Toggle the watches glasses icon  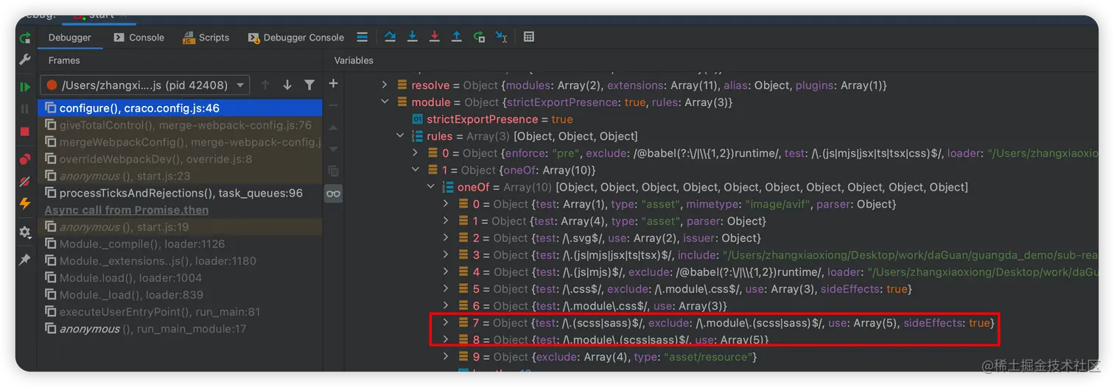(333, 193)
